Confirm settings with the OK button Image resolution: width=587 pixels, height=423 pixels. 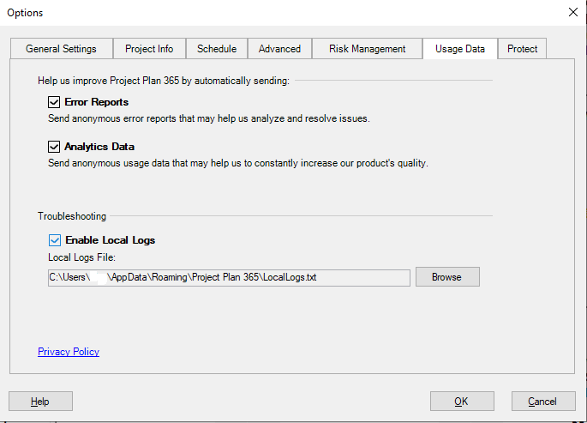tap(461, 402)
